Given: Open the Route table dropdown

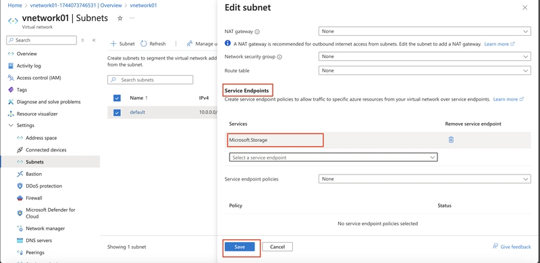Looking at the screenshot, I should [425, 70].
